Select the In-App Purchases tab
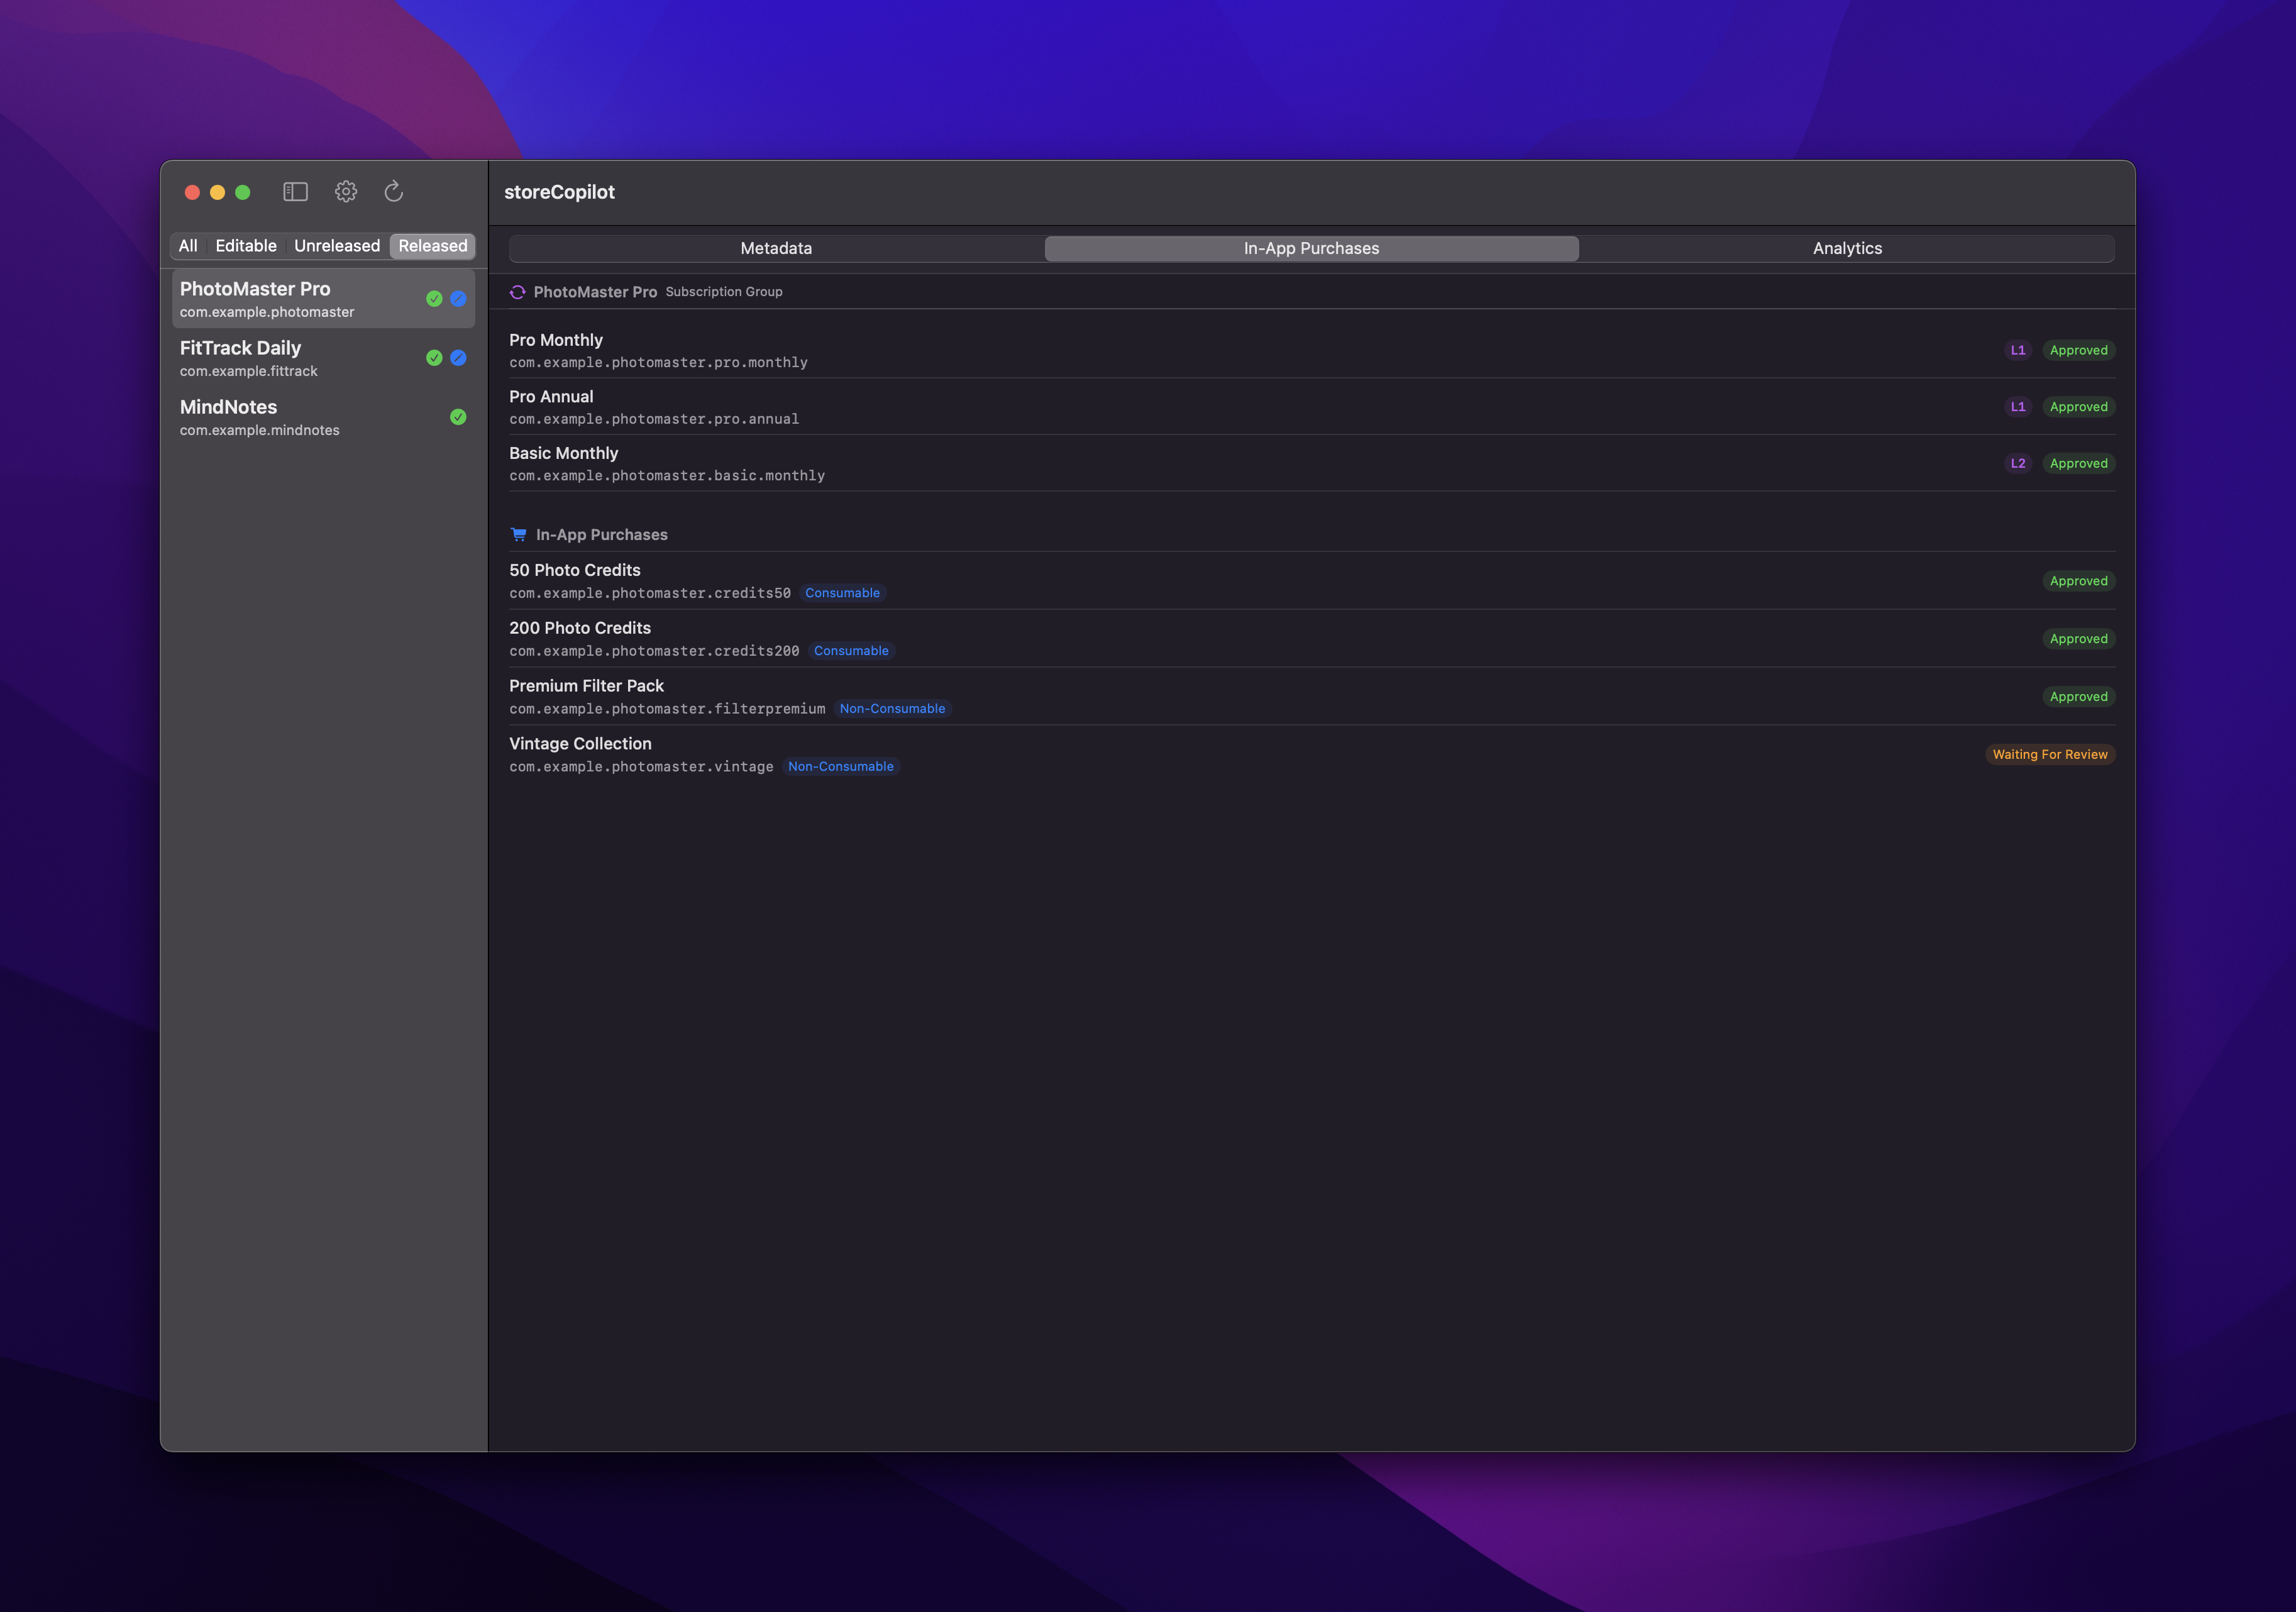 (1311, 248)
